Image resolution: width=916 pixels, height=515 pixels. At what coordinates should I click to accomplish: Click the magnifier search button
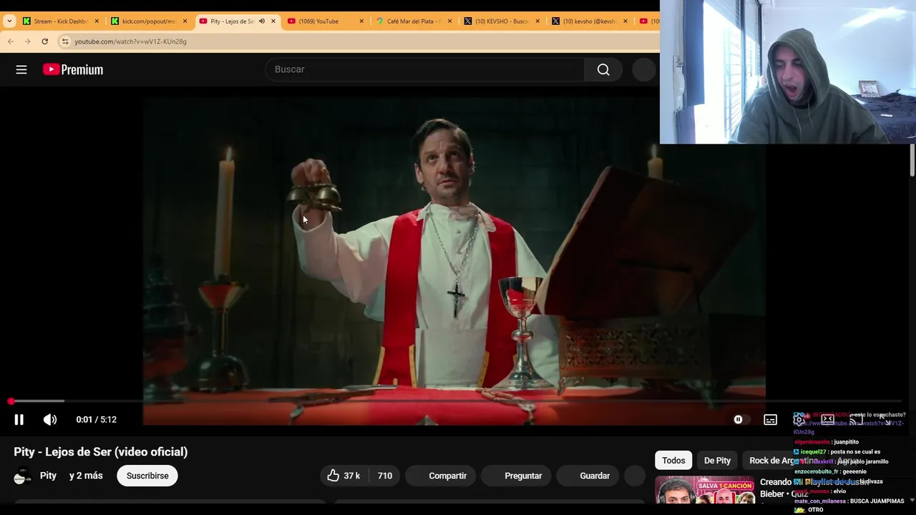tap(603, 69)
